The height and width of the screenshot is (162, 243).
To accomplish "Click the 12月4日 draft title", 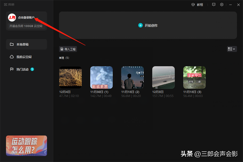I will pyautogui.click(x=65, y=92).
